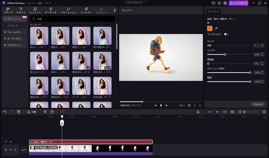This screenshot has width=269, height=158.
Task: Take a snapshot with the camera icon
Action: [x=189, y=105]
